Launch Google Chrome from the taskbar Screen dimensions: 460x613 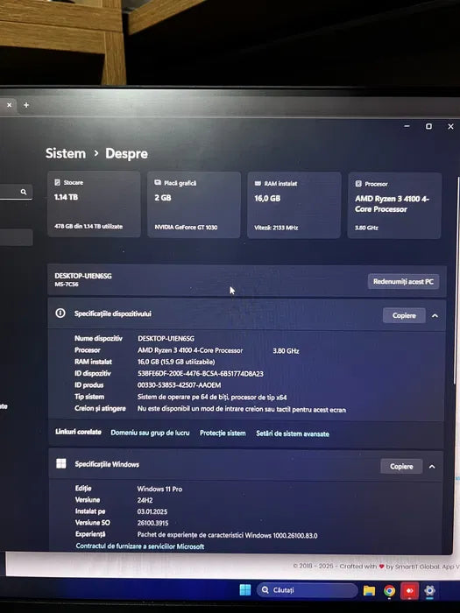click(389, 591)
